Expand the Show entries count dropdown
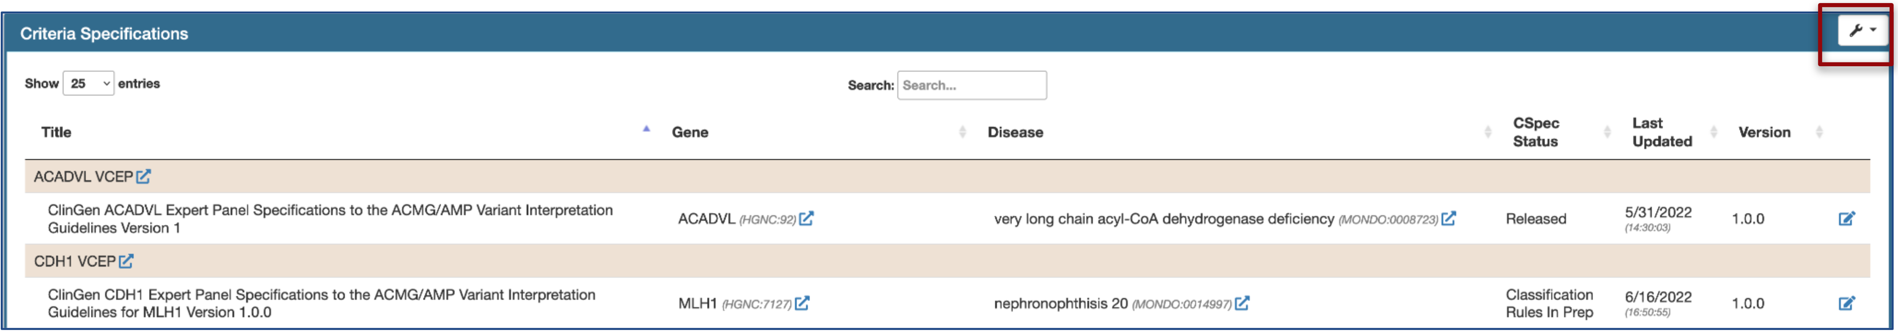Image resolution: width=1898 pixels, height=335 pixels. pyautogui.click(x=89, y=84)
